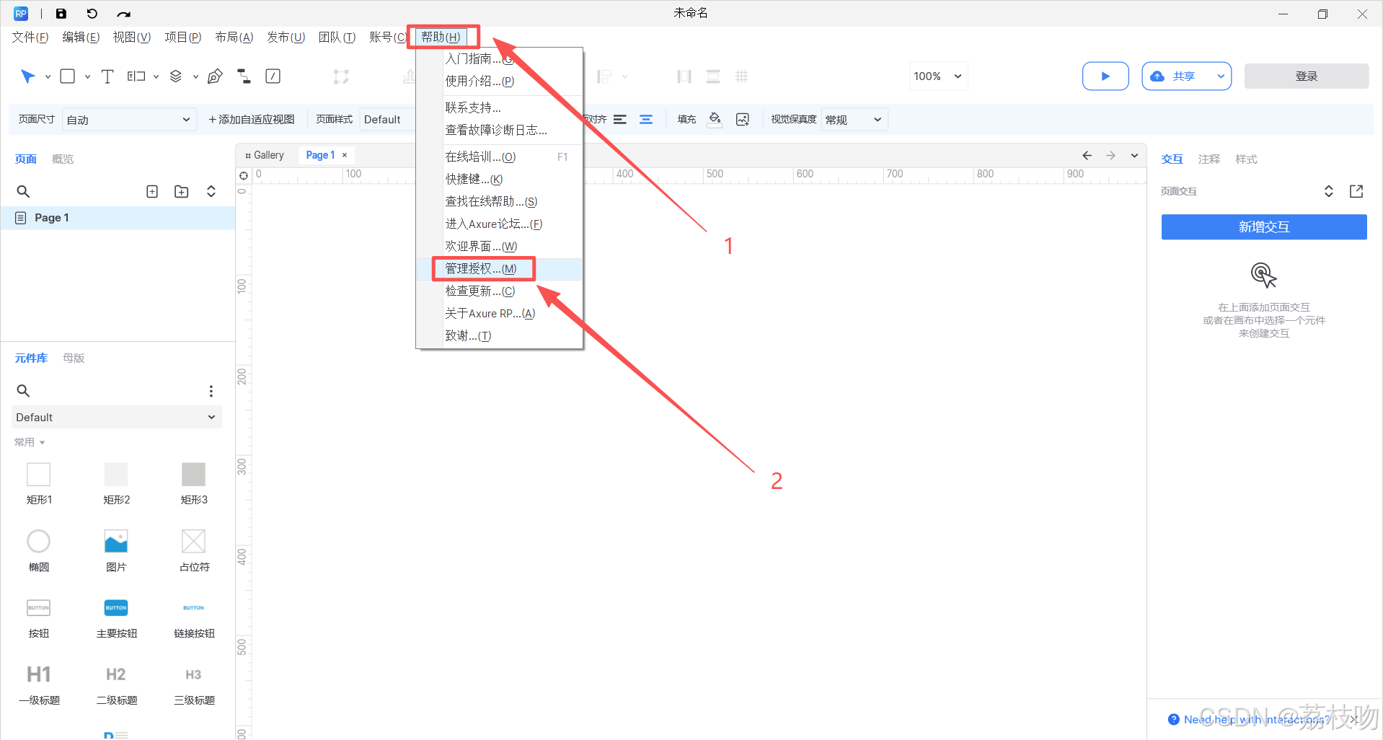Screen dimensions: 1383x740
Task: Click the Preview play button
Action: [1105, 76]
